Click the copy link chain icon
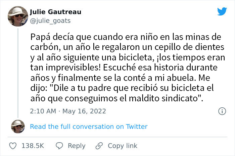The width and height of the screenshot is (235, 156). tap(99, 146)
